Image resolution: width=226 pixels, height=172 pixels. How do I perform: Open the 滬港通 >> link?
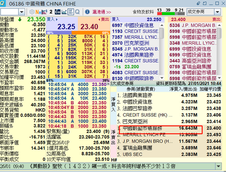pos(101,12)
